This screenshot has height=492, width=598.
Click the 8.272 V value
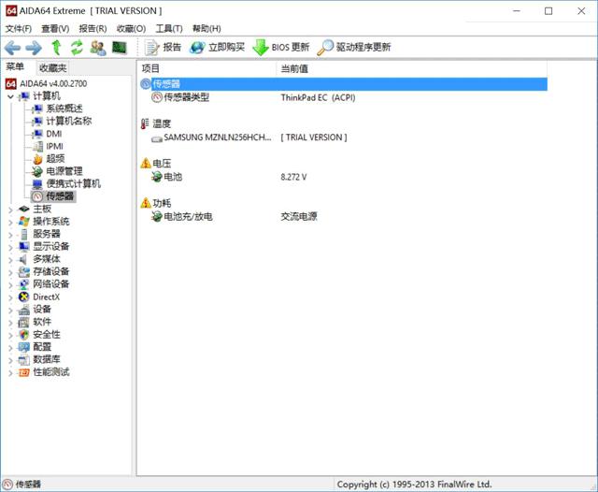[293, 177]
